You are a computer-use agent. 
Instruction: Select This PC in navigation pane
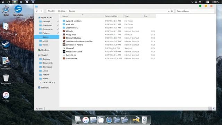point(44,55)
